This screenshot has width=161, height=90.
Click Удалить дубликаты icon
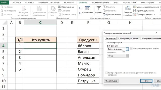[135, 10]
